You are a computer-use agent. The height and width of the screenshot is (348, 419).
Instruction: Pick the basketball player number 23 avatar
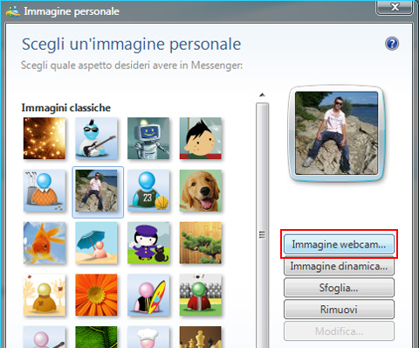tap(148, 191)
